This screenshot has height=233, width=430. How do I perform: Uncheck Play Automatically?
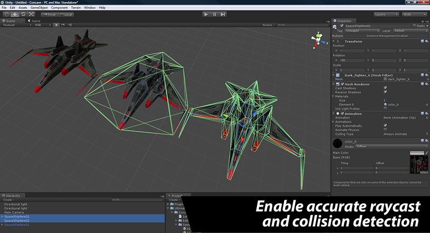pyautogui.click(x=385, y=125)
